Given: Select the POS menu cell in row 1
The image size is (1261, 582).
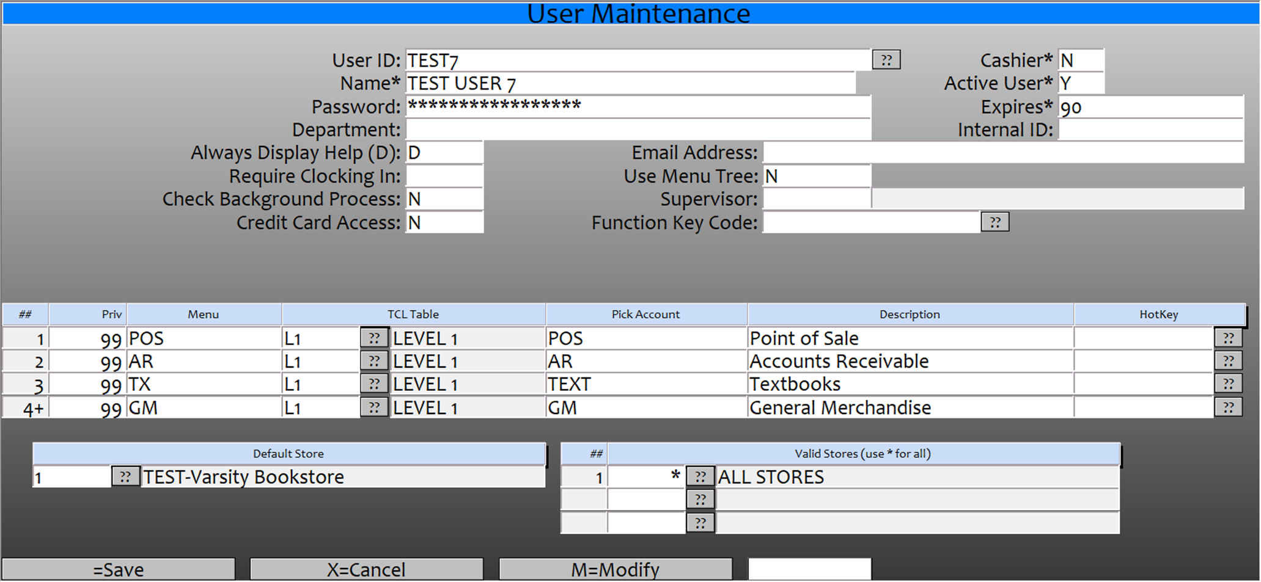Looking at the screenshot, I should point(204,338).
